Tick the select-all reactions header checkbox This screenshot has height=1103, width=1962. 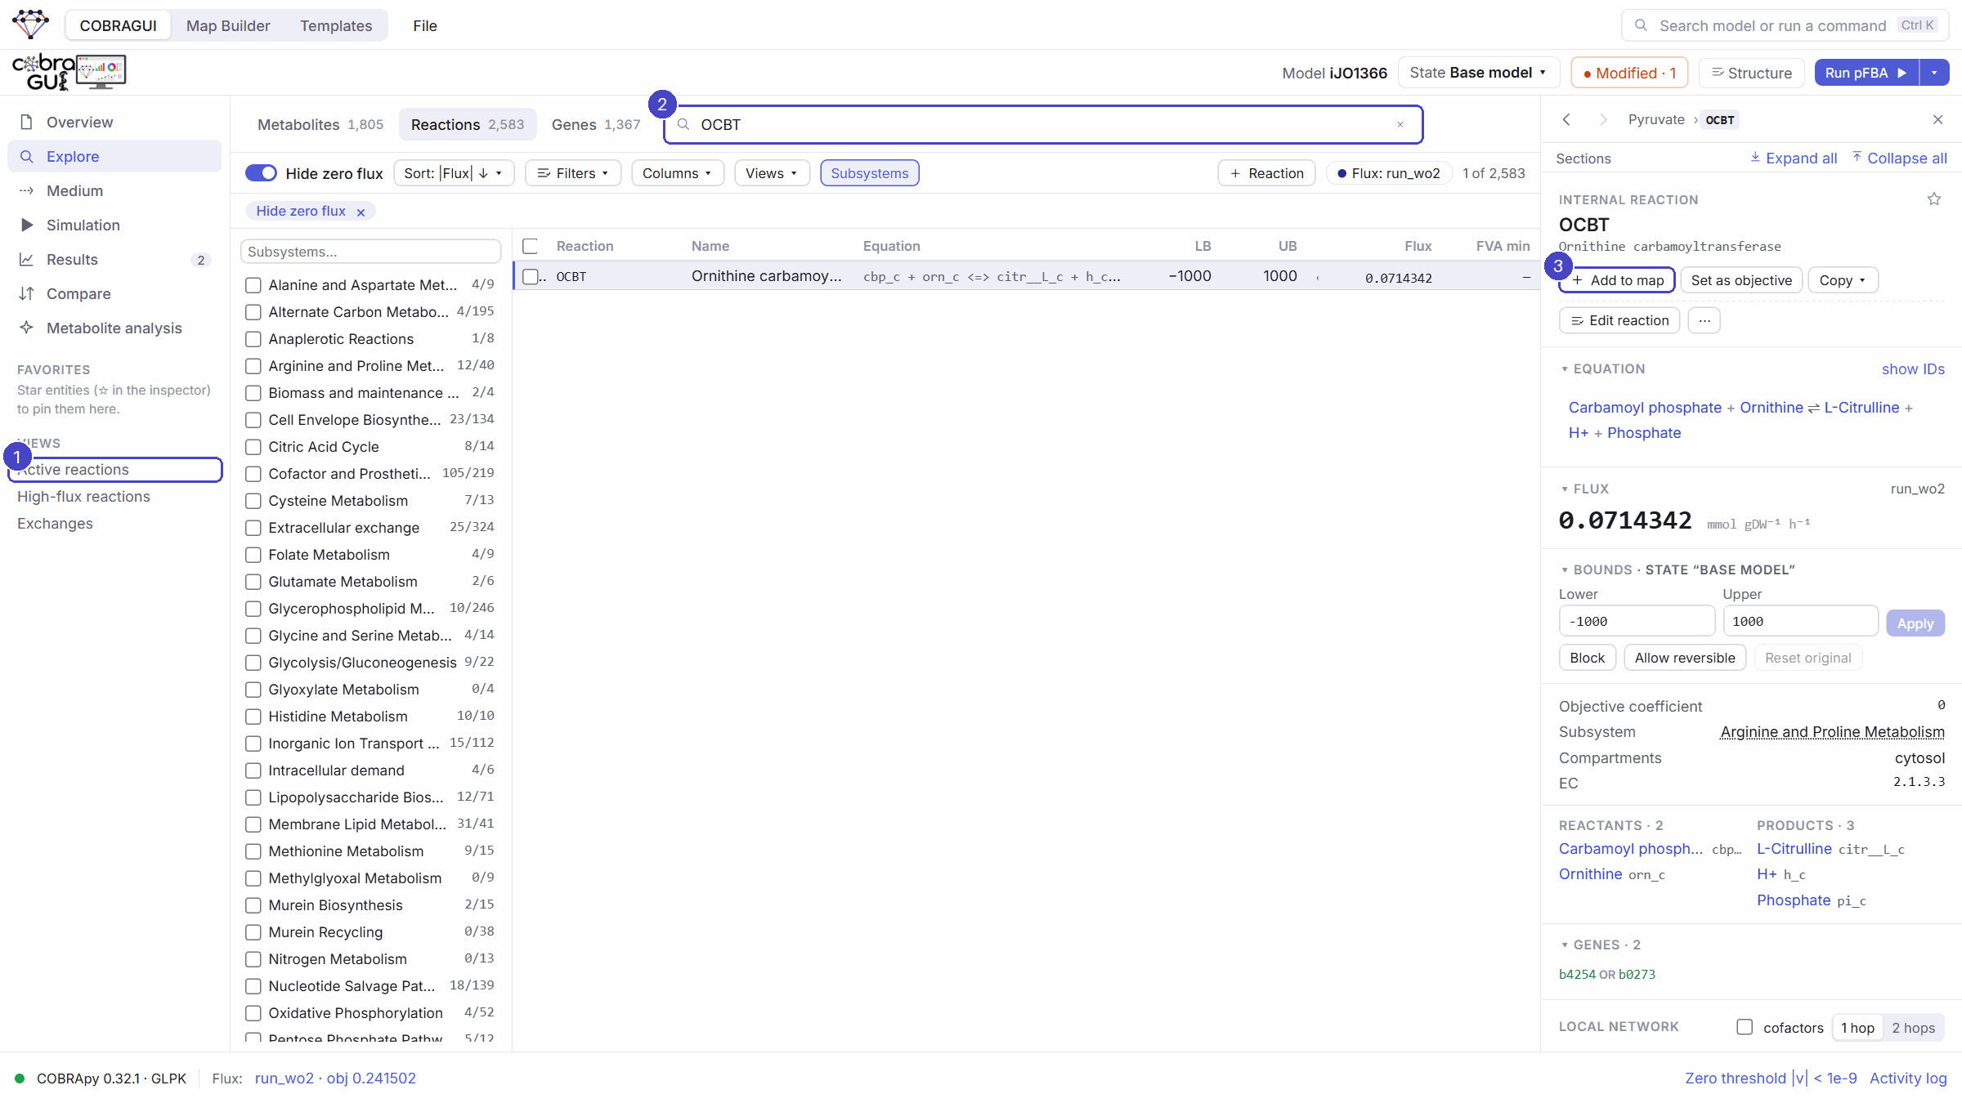[x=531, y=246]
